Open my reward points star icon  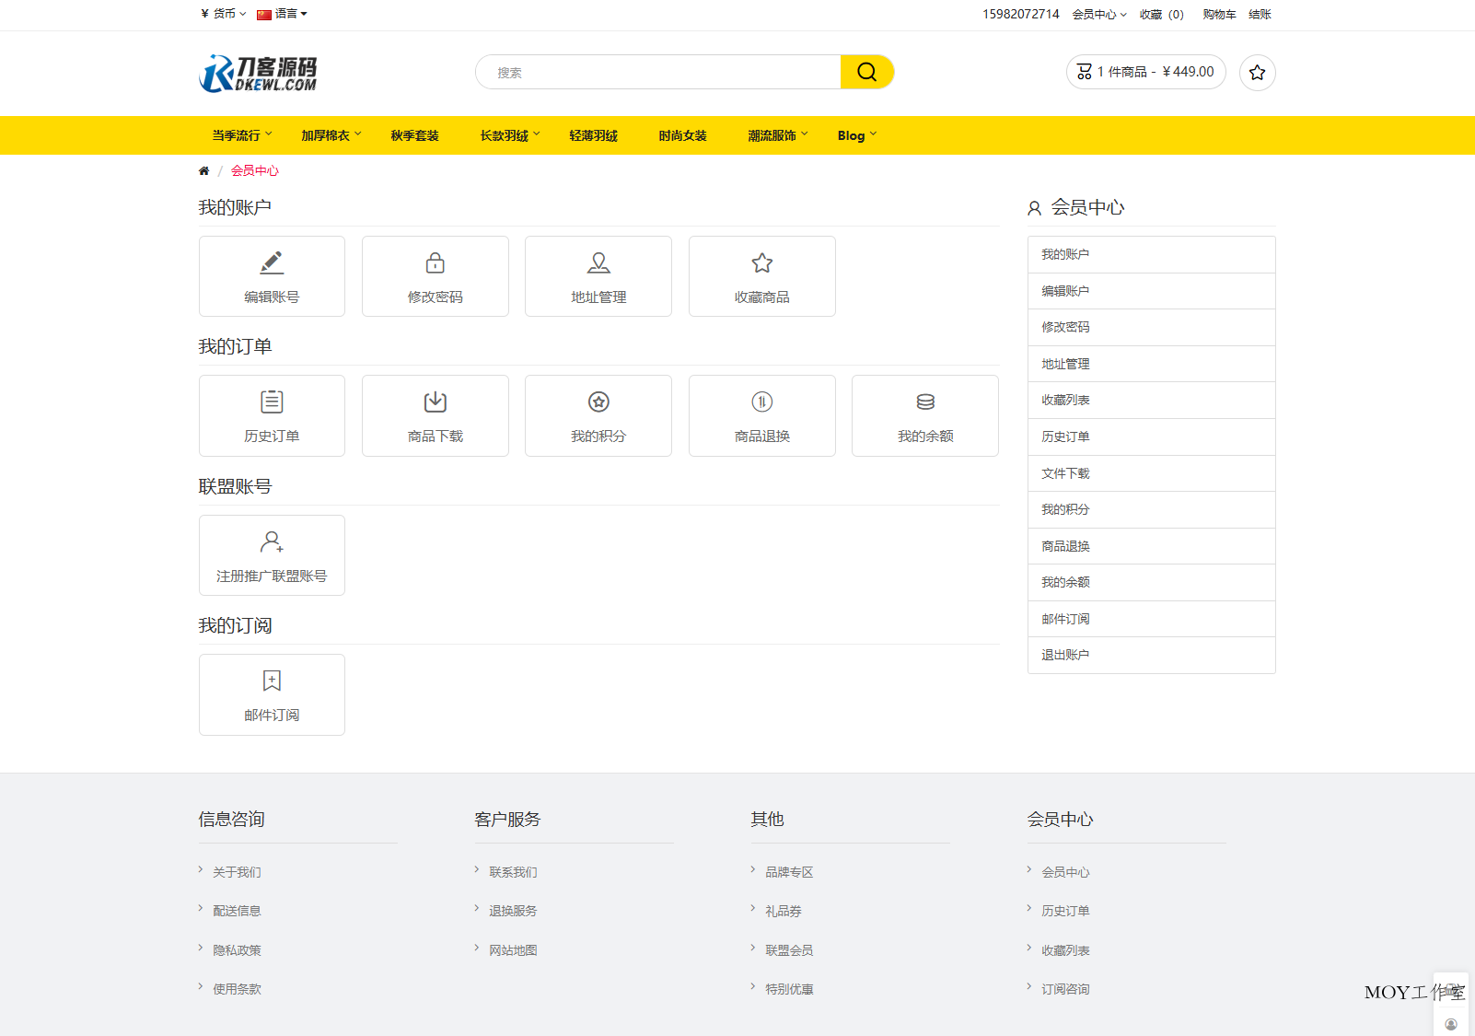pyautogui.click(x=598, y=402)
